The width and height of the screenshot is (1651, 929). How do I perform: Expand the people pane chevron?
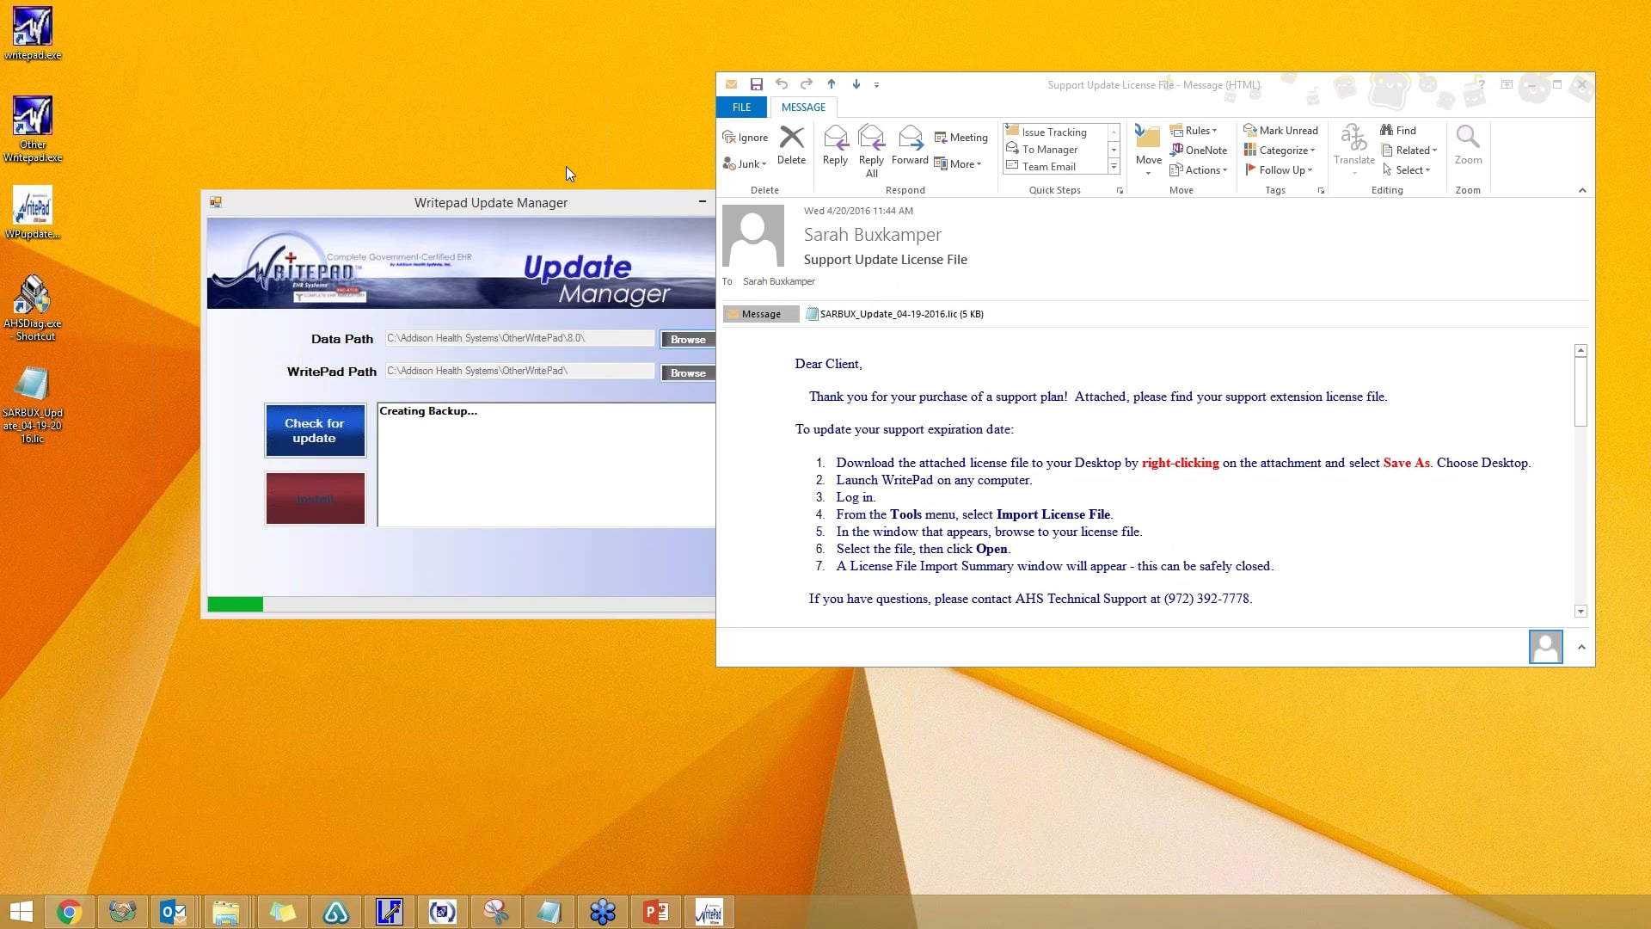tap(1581, 647)
